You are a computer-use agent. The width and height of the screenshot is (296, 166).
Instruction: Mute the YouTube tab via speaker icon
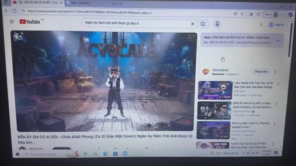pos(20,2)
